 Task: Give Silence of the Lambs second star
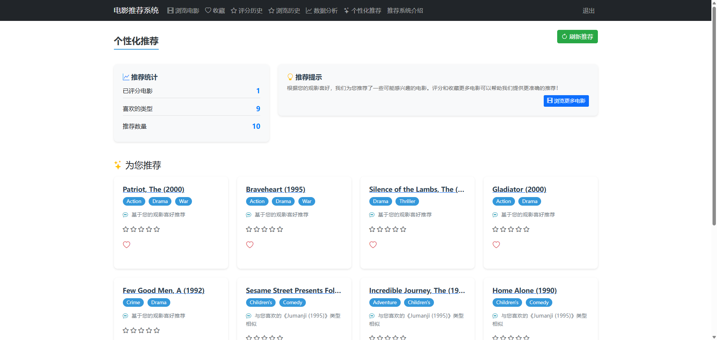pos(380,229)
